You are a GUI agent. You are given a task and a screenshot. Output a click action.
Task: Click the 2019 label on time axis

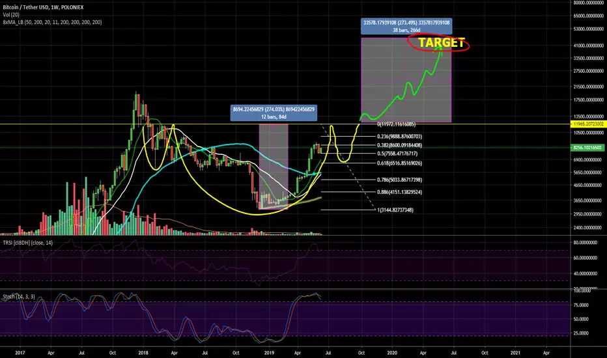coord(269,353)
